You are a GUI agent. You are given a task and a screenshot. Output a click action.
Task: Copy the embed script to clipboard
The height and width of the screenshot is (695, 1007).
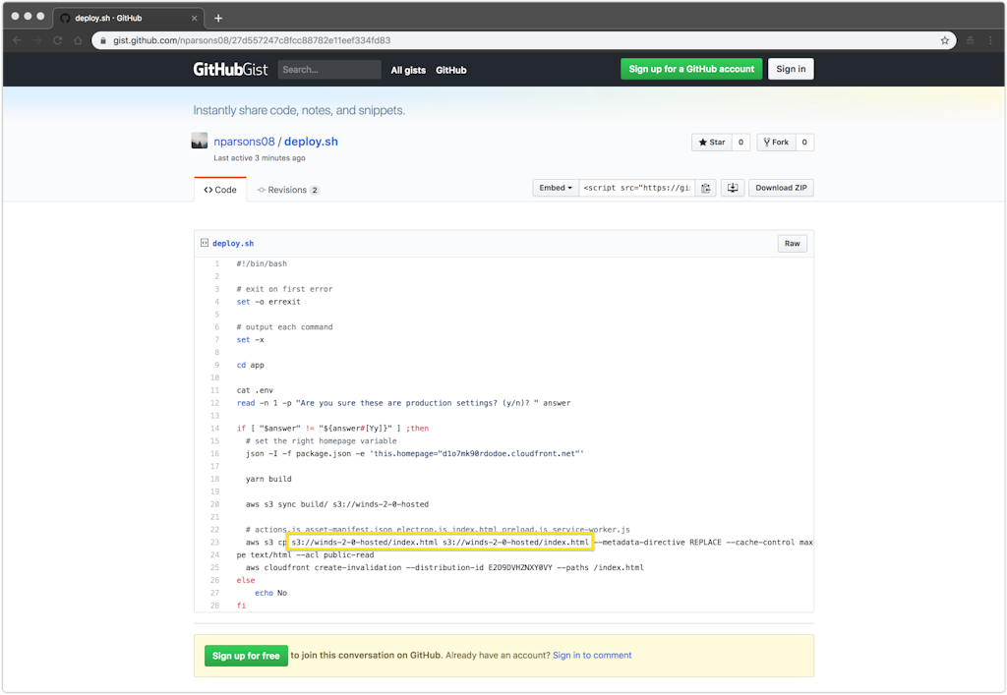[706, 188]
